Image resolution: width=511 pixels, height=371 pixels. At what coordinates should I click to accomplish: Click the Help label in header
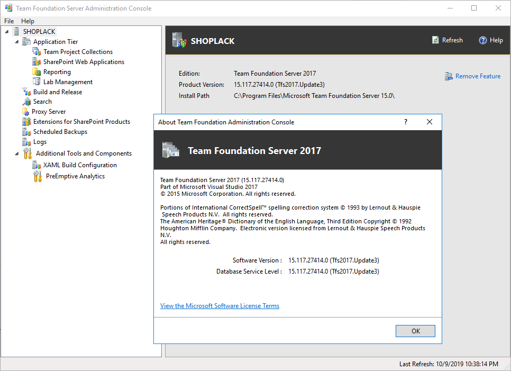(496, 40)
